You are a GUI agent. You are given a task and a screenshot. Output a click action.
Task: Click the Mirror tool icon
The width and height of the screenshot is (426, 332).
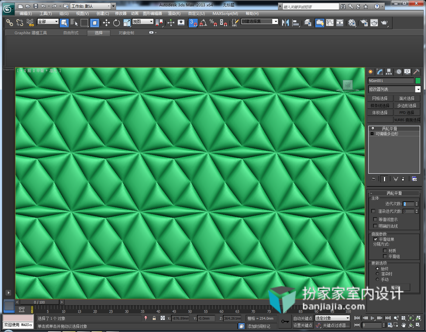[285, 23]
